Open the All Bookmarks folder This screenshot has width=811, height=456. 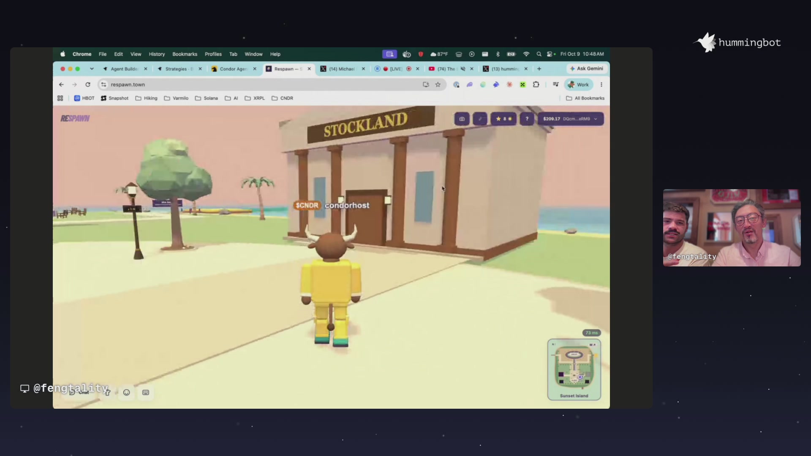pos(585,98)
